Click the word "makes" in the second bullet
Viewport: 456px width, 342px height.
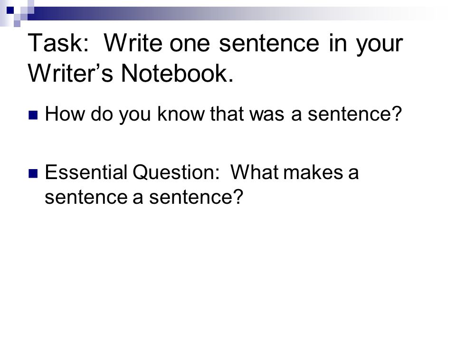[313, 172]
